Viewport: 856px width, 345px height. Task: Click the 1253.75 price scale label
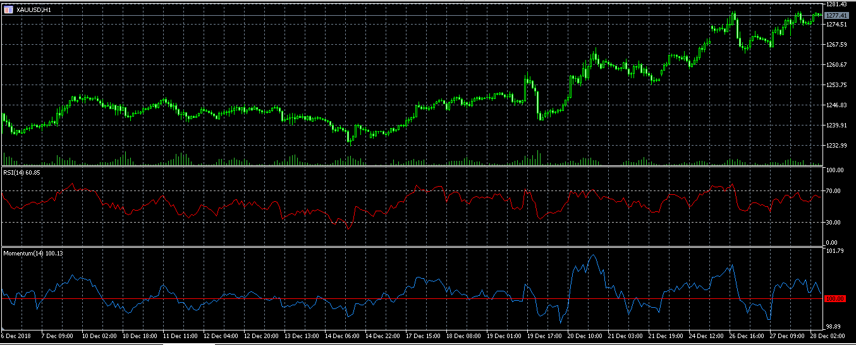pyautogui.click(x=836, y=85)
